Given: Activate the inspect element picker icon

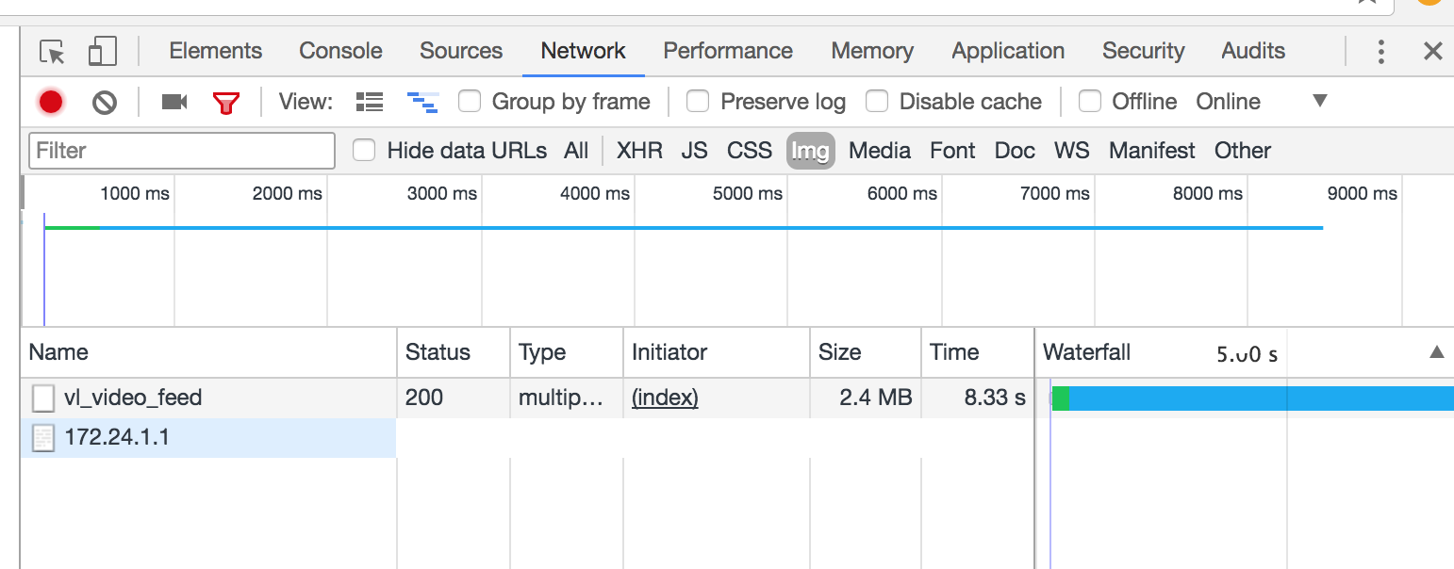Looking at the screenshot, I should [52, 51].
